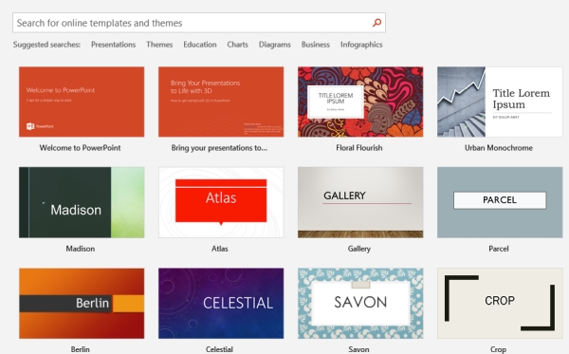Click the 'Celestial' caption below thumbnail

coord(219,349)
